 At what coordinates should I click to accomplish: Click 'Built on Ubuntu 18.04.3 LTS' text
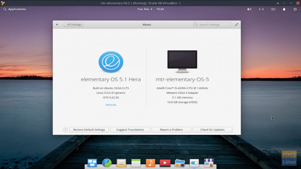[111, 88]
